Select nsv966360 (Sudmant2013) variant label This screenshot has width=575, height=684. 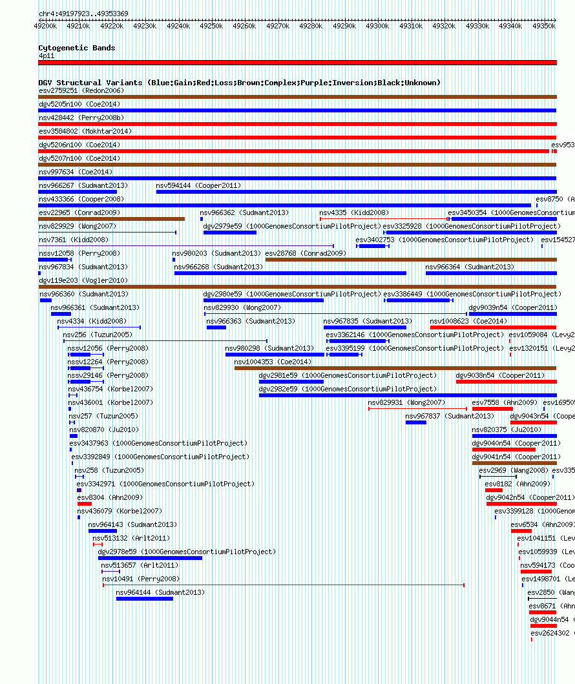84,294
